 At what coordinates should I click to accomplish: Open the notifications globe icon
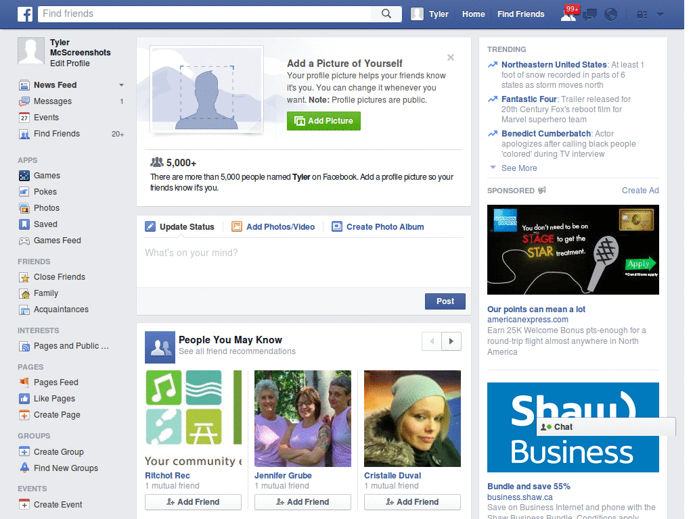pyautogui.click(x=611, y=15)
